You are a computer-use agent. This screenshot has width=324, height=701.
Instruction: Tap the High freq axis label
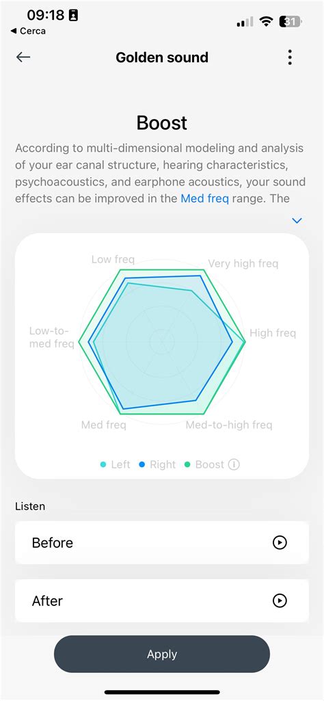273,333
